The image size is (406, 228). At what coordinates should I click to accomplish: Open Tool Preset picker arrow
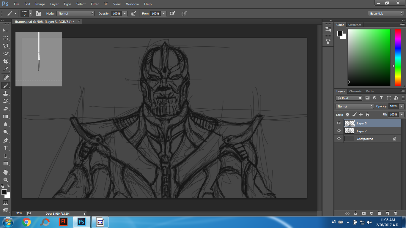15,13
